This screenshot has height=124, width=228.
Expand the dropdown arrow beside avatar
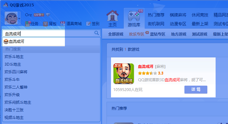tap(19, 19)
